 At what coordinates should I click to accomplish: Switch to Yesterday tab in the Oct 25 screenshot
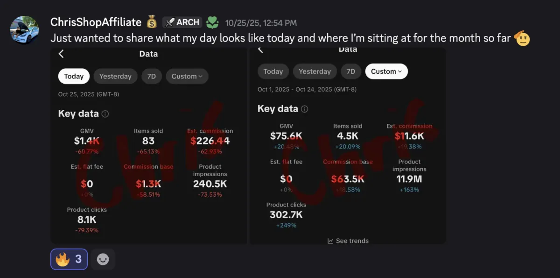pyautogui.click(x=115, y=76)
